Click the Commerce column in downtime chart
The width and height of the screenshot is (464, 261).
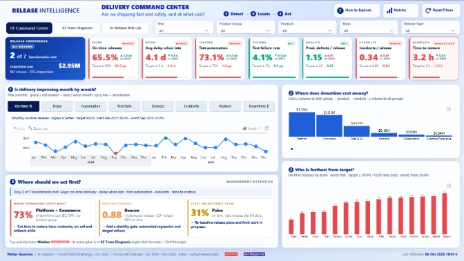click(329, 126)
